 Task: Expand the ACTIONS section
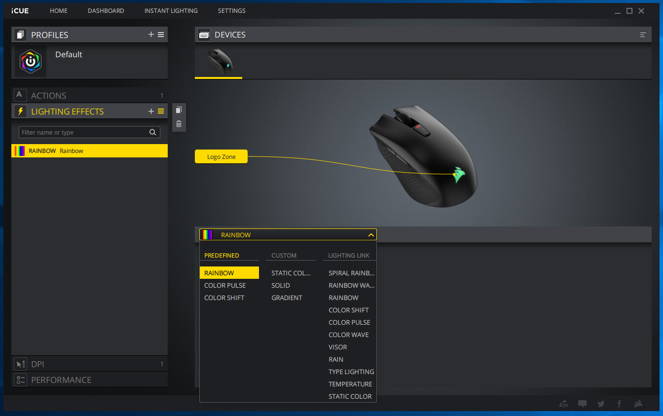(89, 95)
